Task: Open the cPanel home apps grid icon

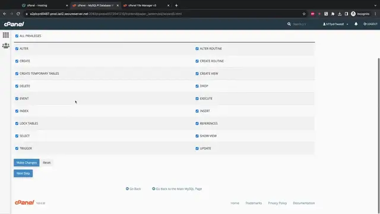Action: [x=6, y=35]
